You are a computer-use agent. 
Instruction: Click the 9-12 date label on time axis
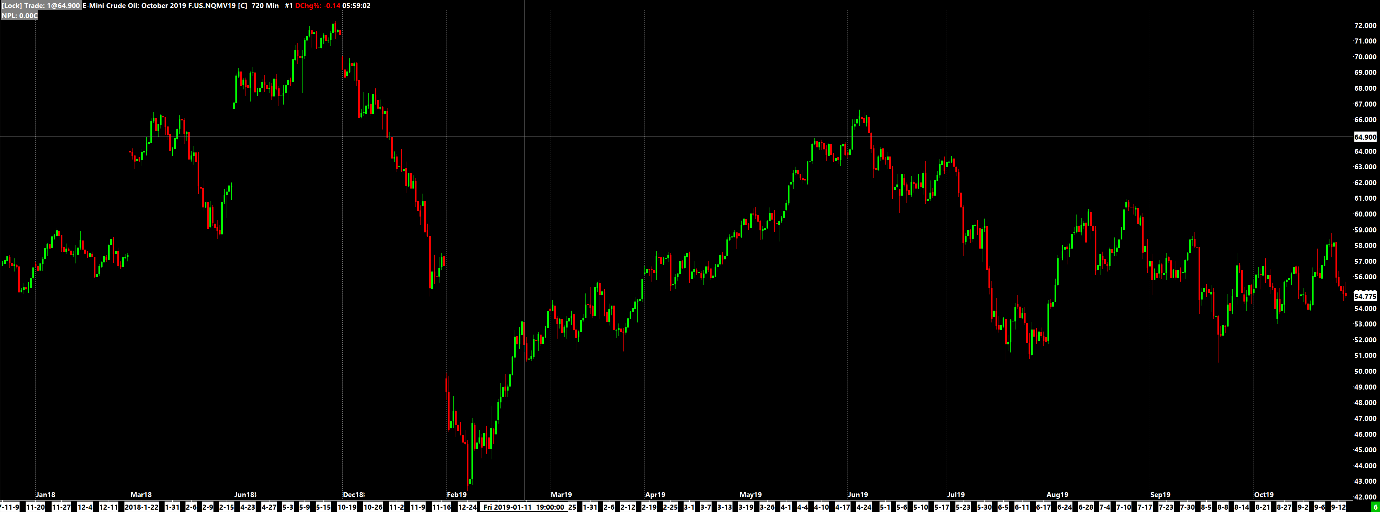(x=1338, y=507)
